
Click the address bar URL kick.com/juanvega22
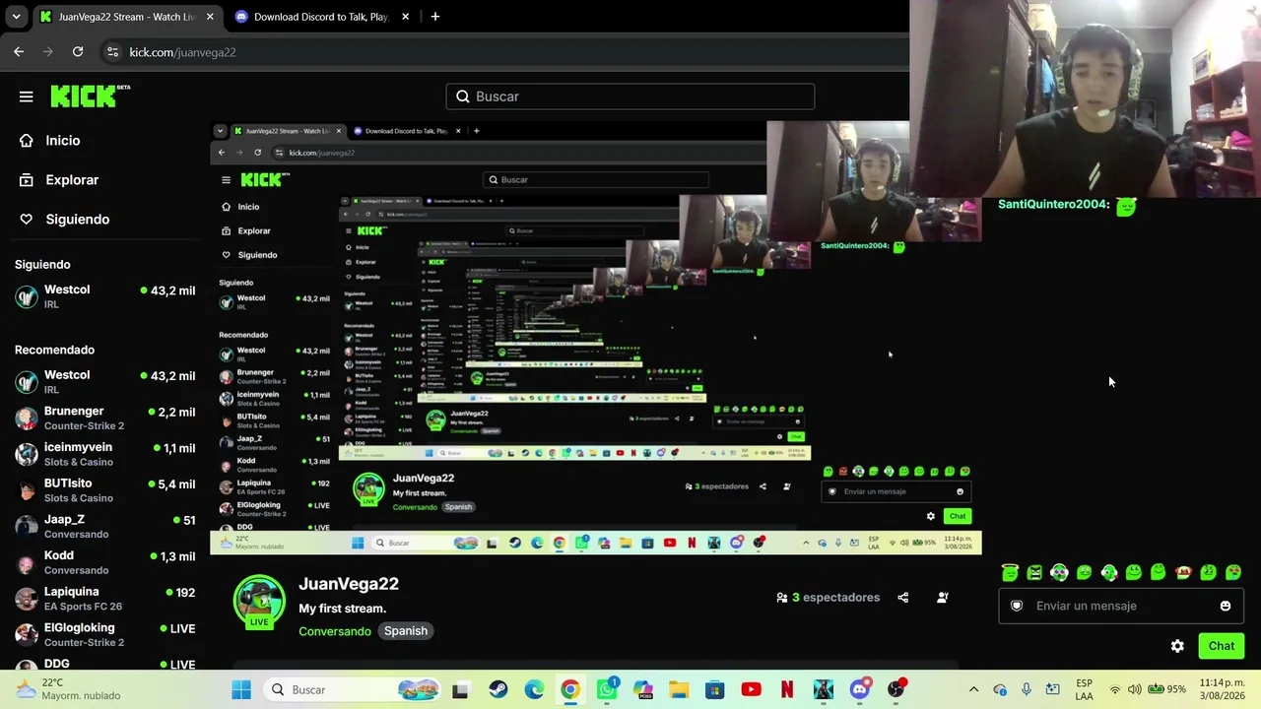point(182,52)
